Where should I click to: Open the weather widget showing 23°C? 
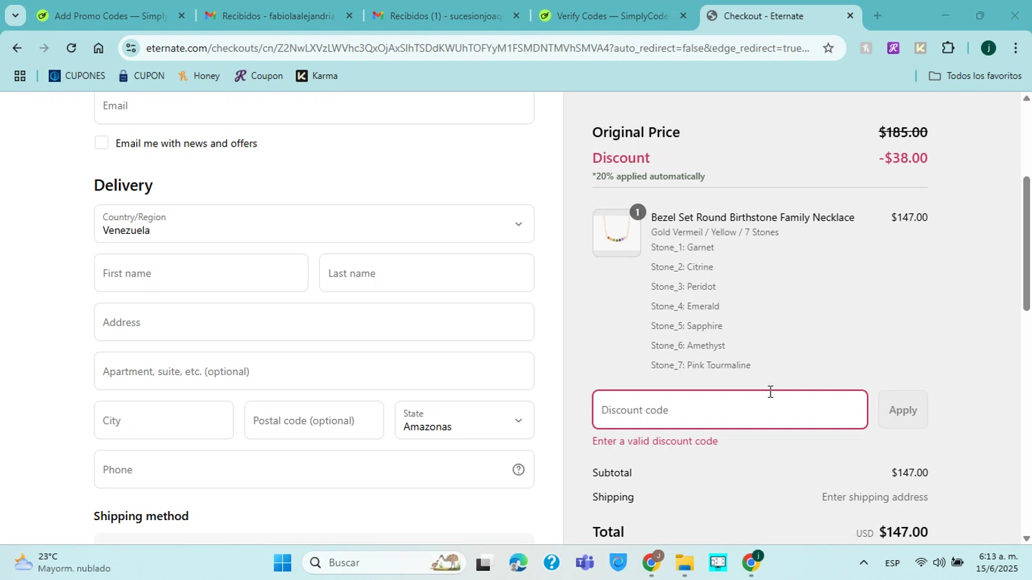[63, 563]
